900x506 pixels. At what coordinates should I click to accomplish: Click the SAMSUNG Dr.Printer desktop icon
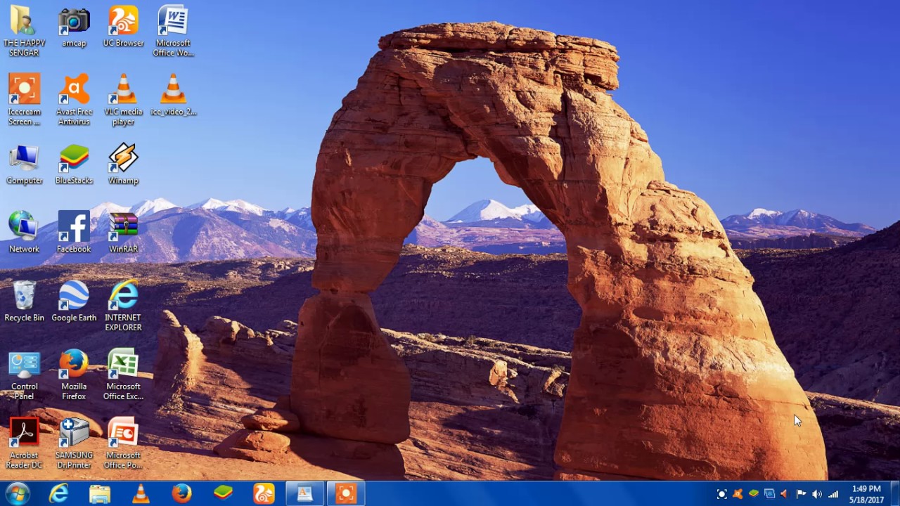pos(74,443)
